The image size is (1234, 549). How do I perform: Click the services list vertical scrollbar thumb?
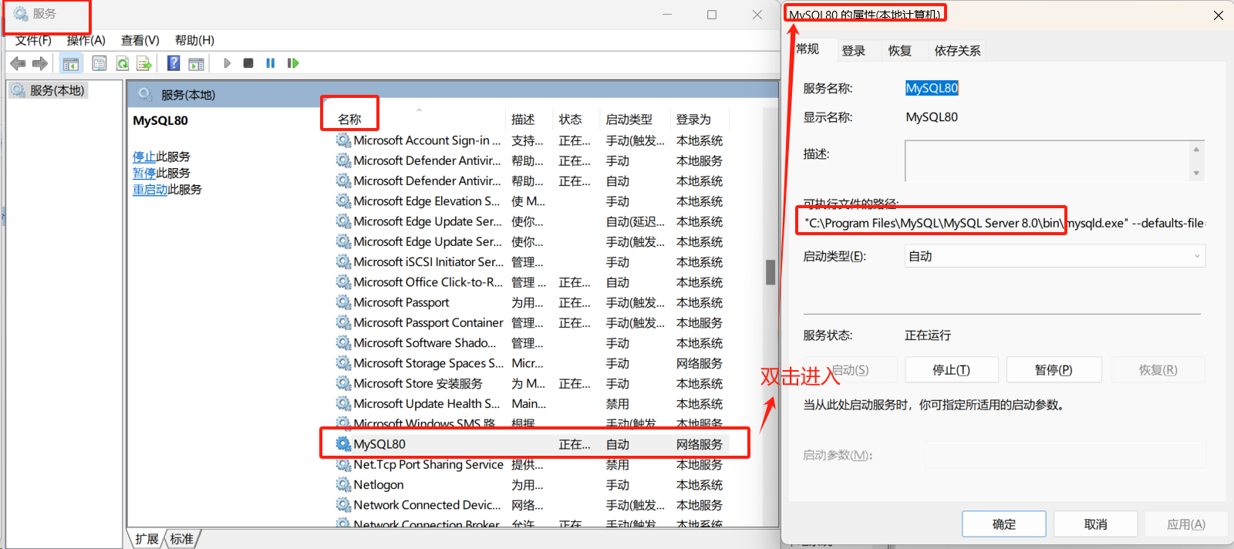click(770, 272)
